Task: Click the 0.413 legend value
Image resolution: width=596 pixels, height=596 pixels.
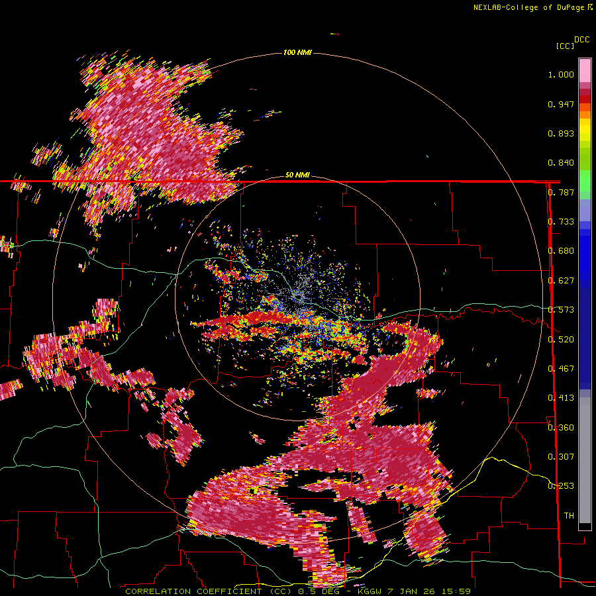Action: coord(561,398)
